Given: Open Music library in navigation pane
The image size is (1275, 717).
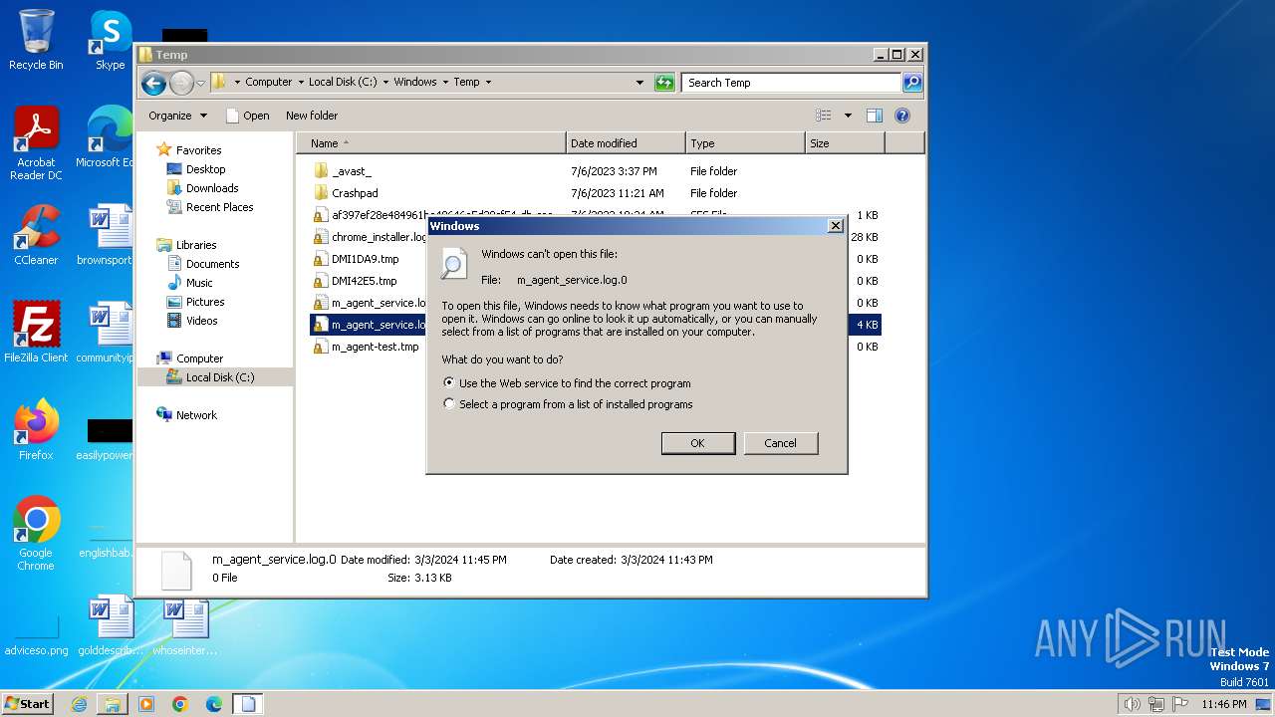Looking at the screenshot, I should click(199, 283).
